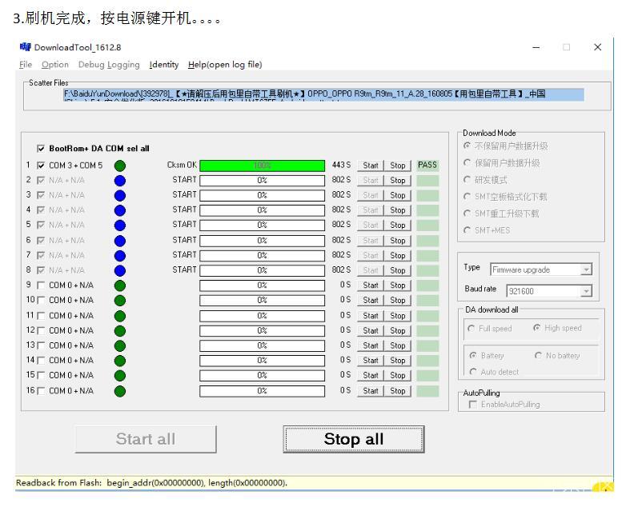The height and width of the screenshot is (507, 626).
Task: Enable row 10 COM 0 + N/A checkbox
Action: click(41, 301)
